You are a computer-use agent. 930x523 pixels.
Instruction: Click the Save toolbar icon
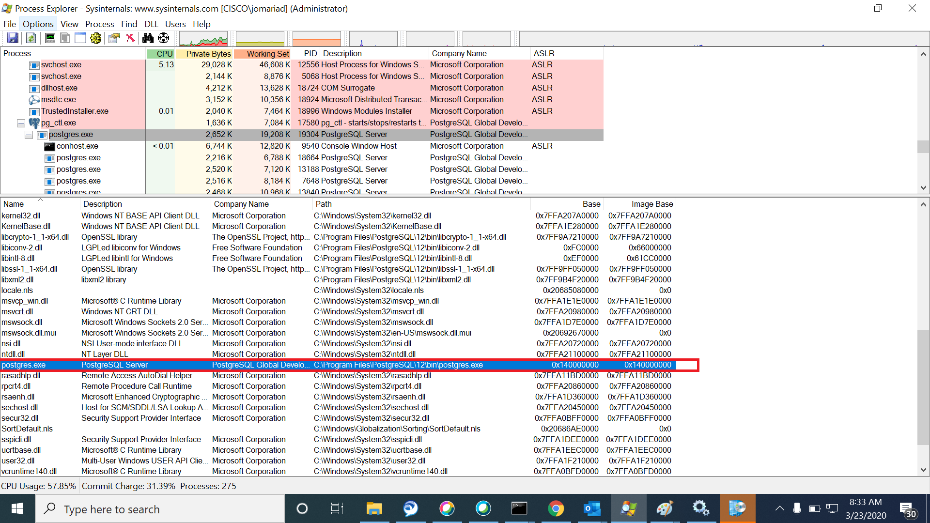click(x=13, y=38)
